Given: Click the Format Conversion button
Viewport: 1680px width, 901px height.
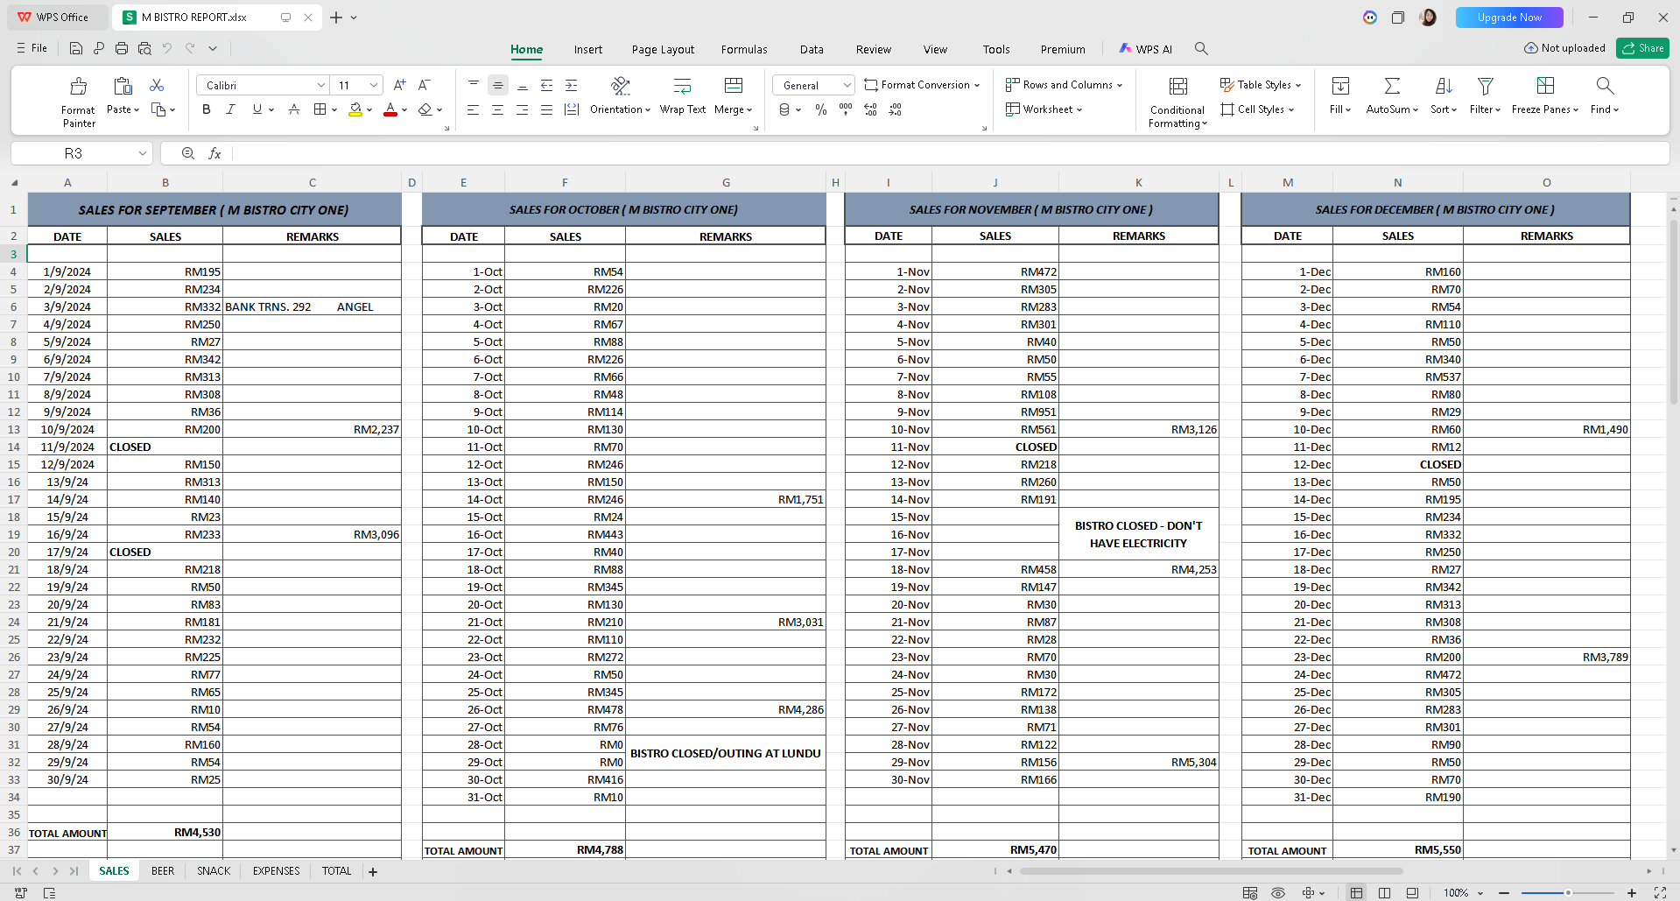Looking at the screenshot, I should (x=922, y=85).
